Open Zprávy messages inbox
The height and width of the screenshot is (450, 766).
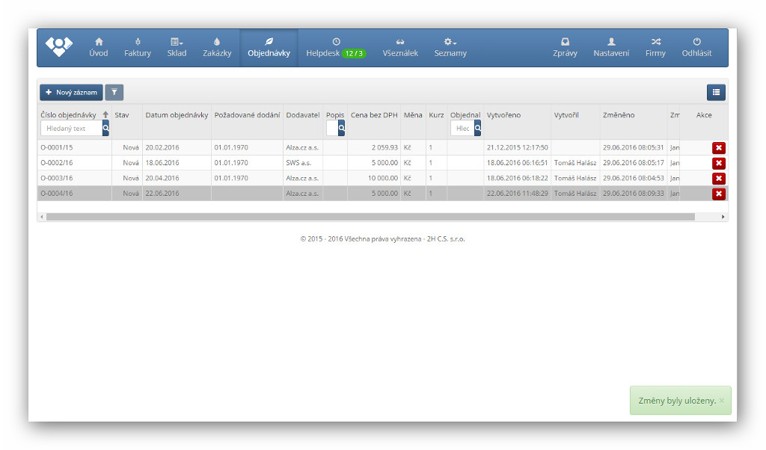pos(565,47)
